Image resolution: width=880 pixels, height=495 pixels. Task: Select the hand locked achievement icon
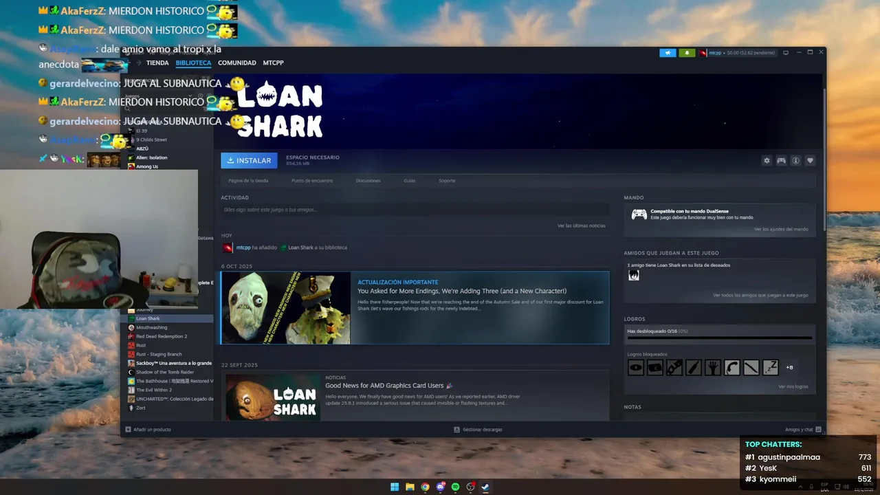(x=712, y=367)
